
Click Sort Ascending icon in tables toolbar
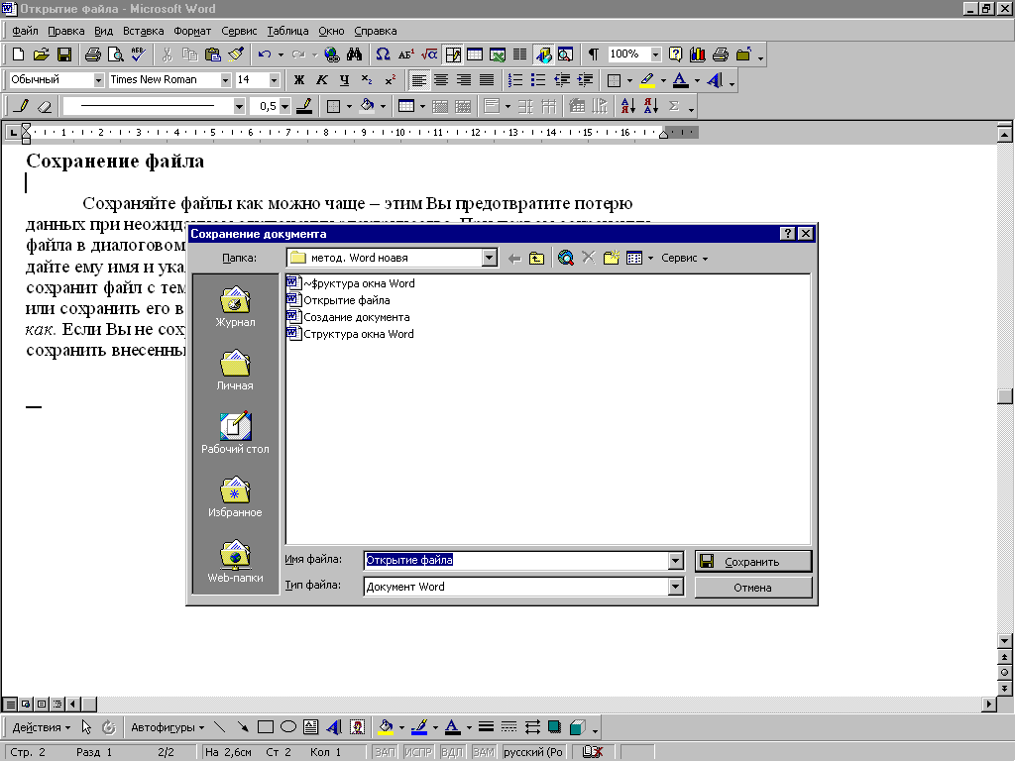(x=627, y=105)
